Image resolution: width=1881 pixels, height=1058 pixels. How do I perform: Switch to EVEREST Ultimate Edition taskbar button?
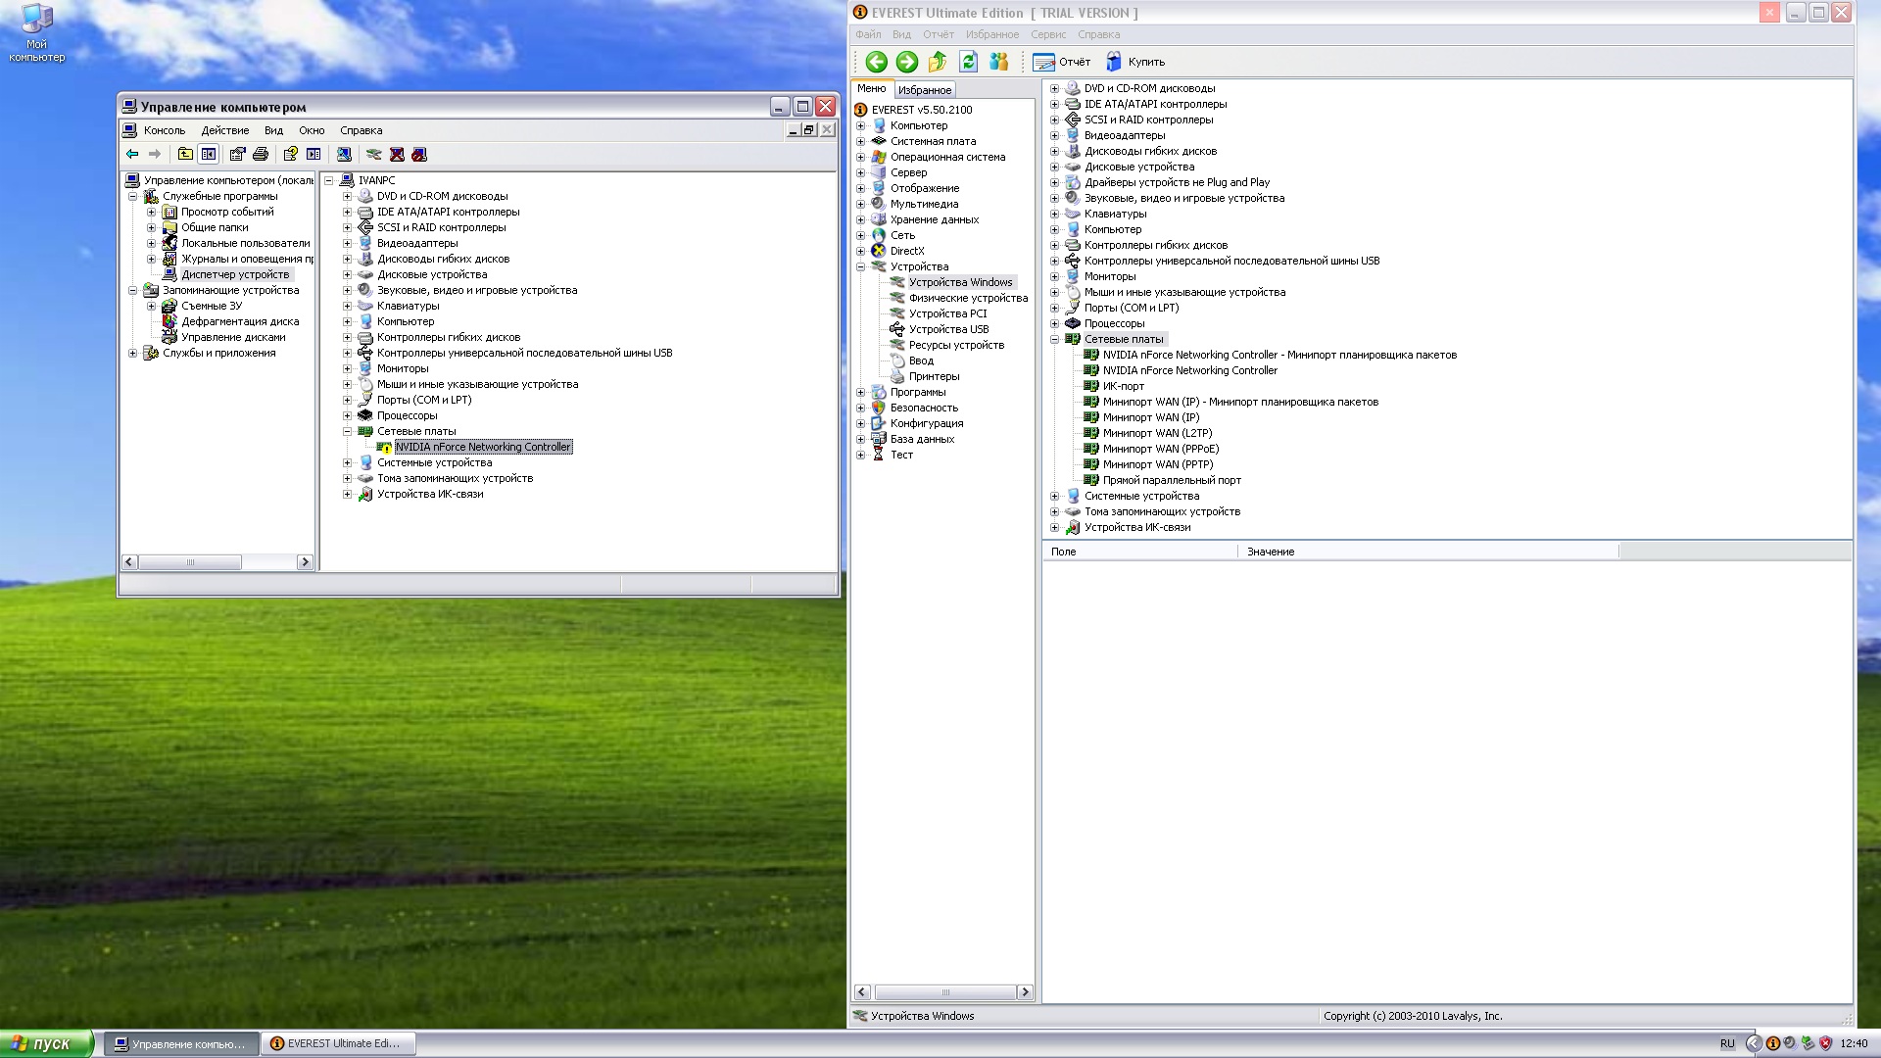(339, 1044)
